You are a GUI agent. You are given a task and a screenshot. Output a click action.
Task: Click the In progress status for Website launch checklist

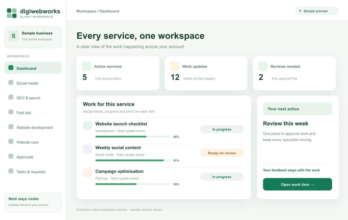(222, 129)
